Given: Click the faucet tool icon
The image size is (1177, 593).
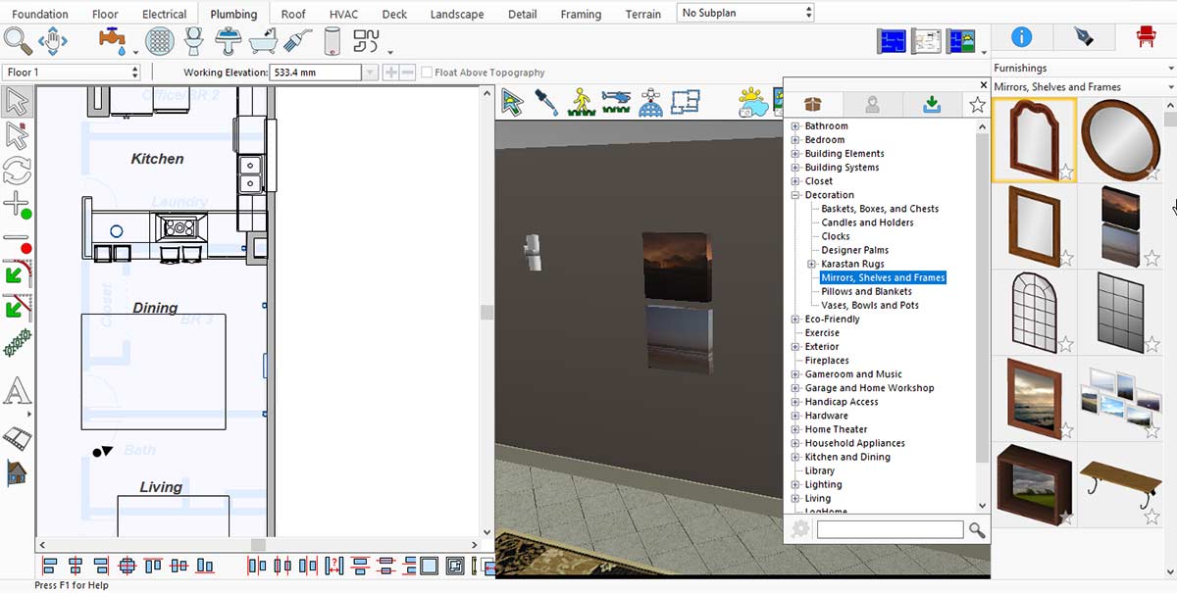Looking at the screenshot, I should [113, 41].
